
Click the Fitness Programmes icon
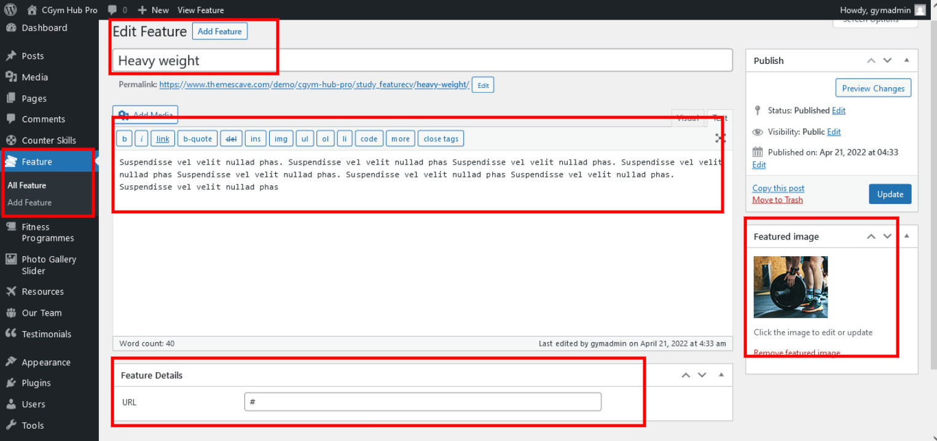tap(11, 227)
